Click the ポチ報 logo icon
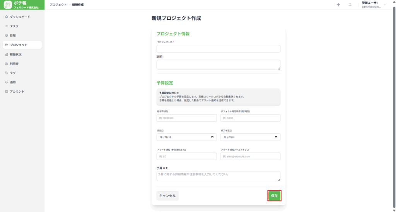Image resolution: width=396 pixels, height=212 pixels. 8,5
